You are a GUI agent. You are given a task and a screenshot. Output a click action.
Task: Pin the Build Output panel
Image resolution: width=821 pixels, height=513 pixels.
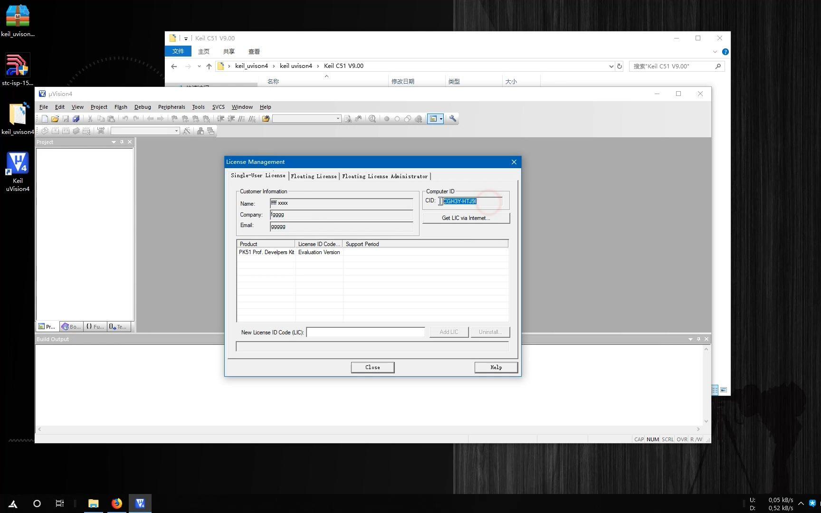coord(698,339)
